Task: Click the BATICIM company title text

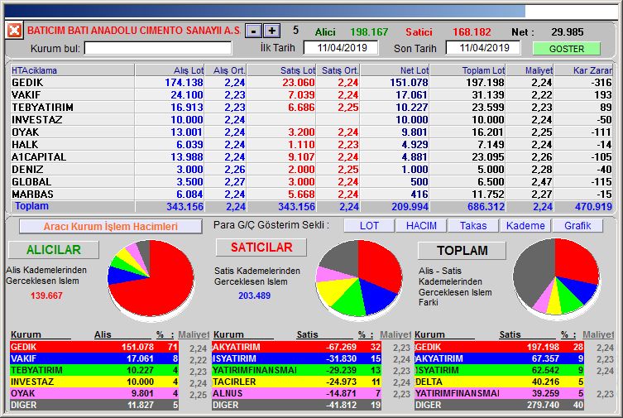Action: pyautogui.click(x=133, y=31)
